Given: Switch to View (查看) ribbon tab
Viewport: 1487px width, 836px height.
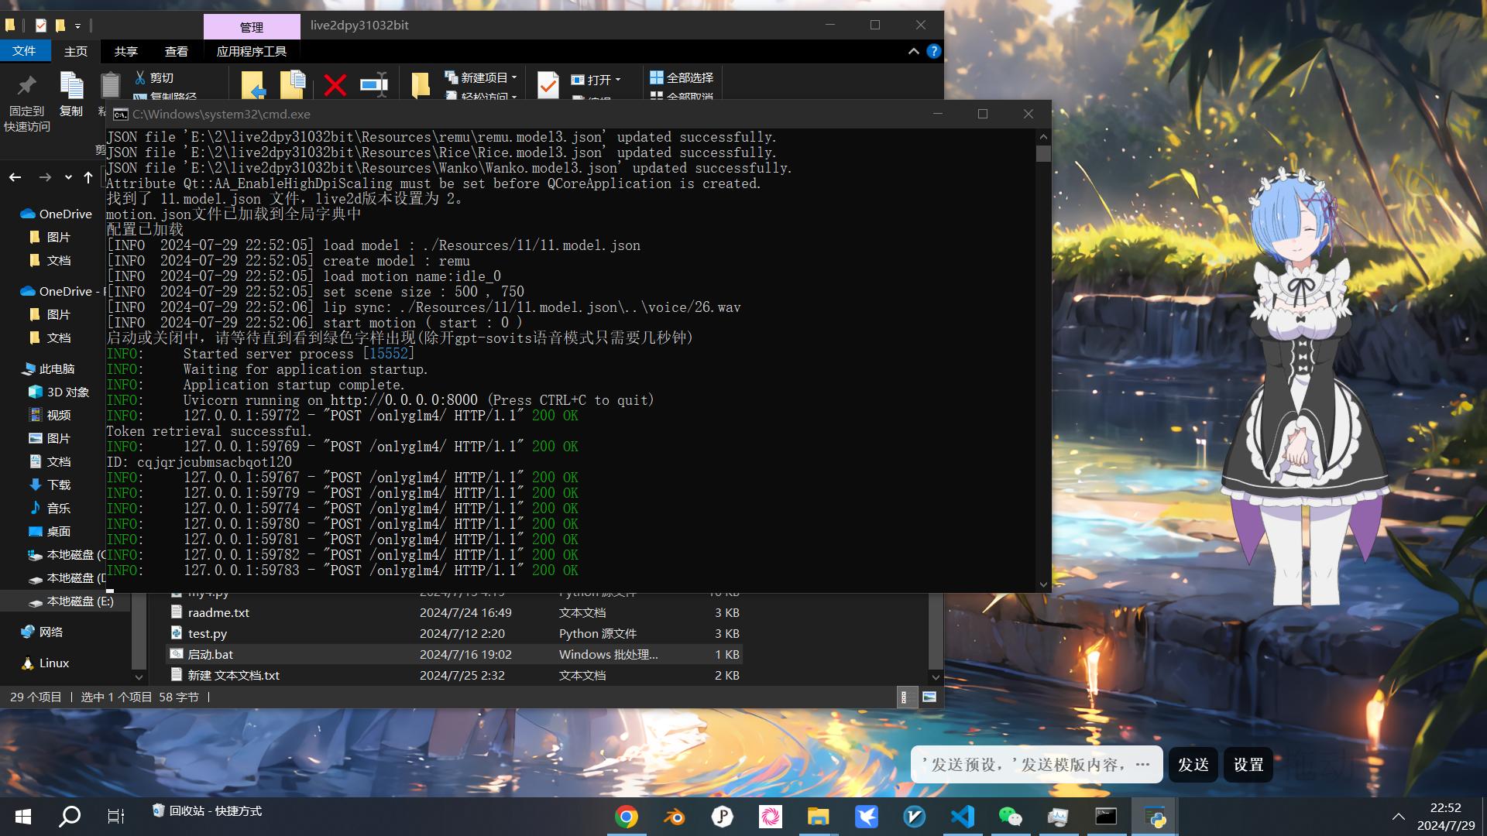Looking at the screenshot, I should [177, 51].
